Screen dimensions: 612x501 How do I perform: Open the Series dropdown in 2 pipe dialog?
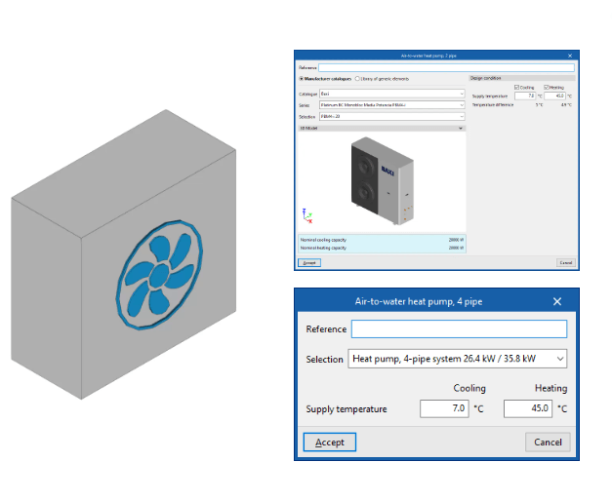[392, 105]
